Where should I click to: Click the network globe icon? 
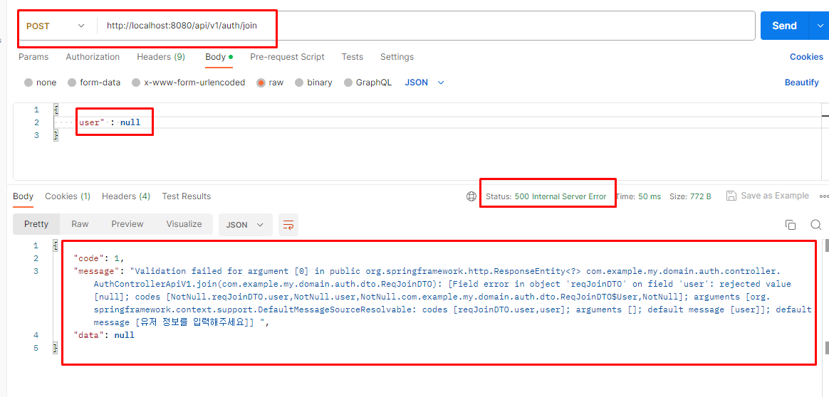point(471,196)
